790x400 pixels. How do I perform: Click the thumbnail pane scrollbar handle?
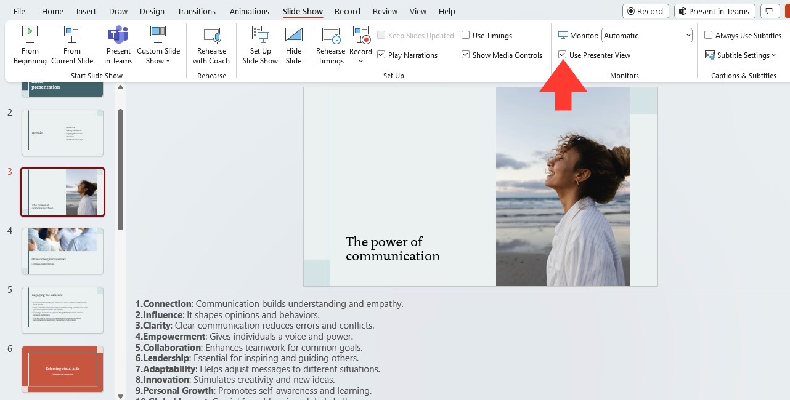pyautogui.click(x=121, y=170)
